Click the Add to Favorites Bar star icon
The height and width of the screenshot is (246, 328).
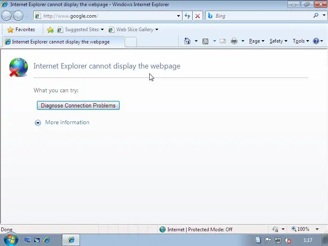50,30
